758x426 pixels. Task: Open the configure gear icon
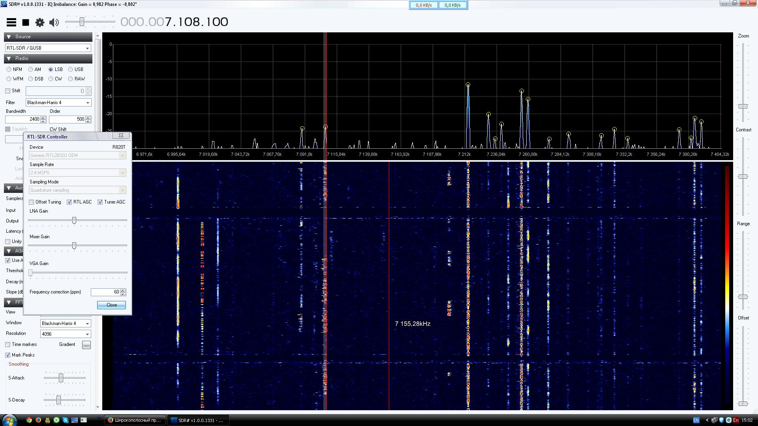point(40,22)
